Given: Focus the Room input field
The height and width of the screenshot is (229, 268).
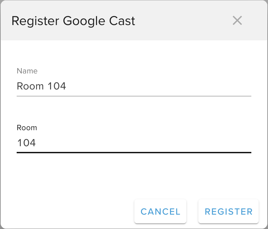Looking at the screenshot, I should [133, 143].
